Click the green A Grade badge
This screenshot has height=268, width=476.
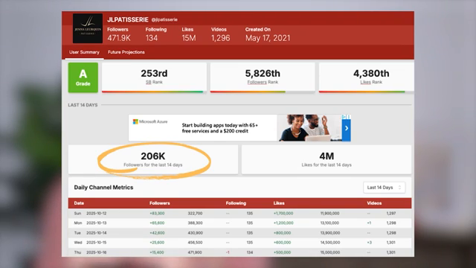coord(83,77)
